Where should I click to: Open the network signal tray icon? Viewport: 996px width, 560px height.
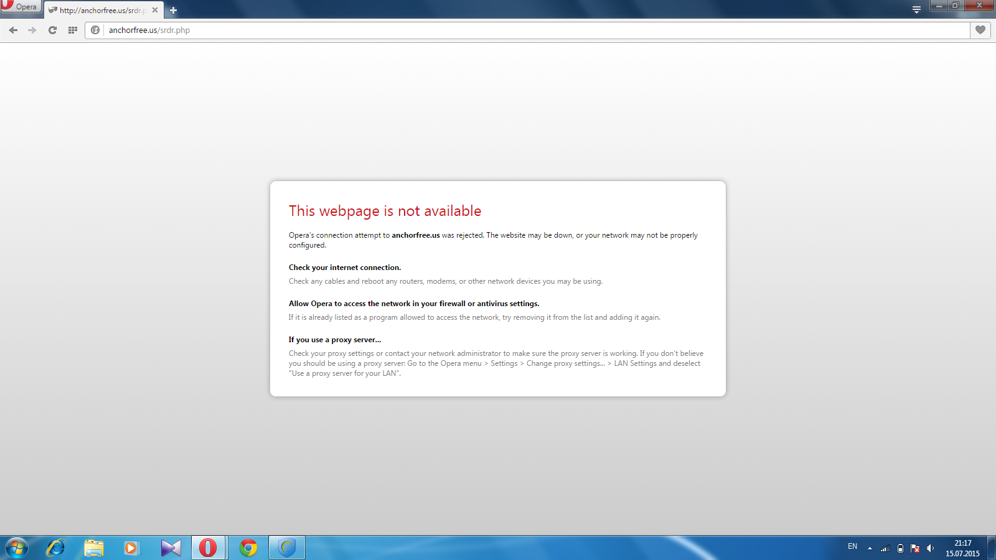click(x=885, y=548)
